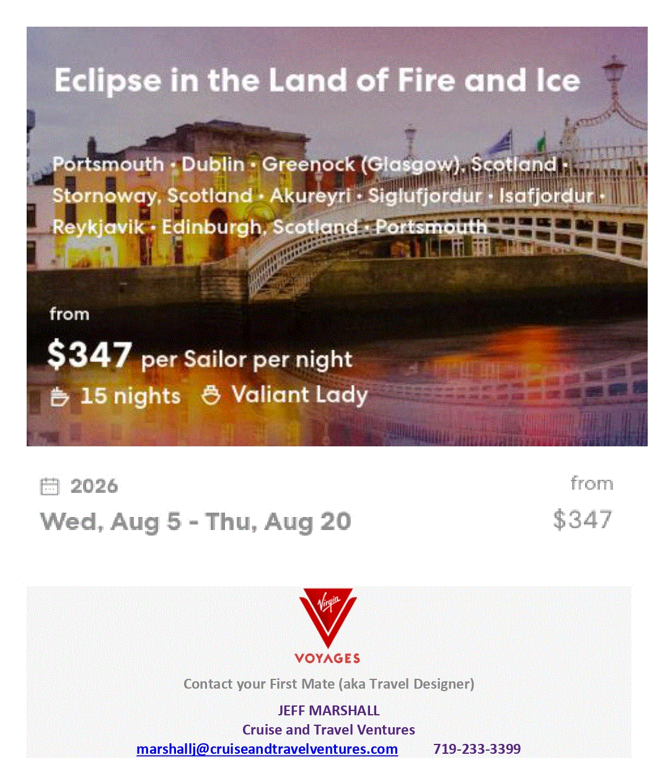Click the nights icon before 15 nights
Image resolution: width=670 pixels, height=778 pixels.
[x=59, y=396]
